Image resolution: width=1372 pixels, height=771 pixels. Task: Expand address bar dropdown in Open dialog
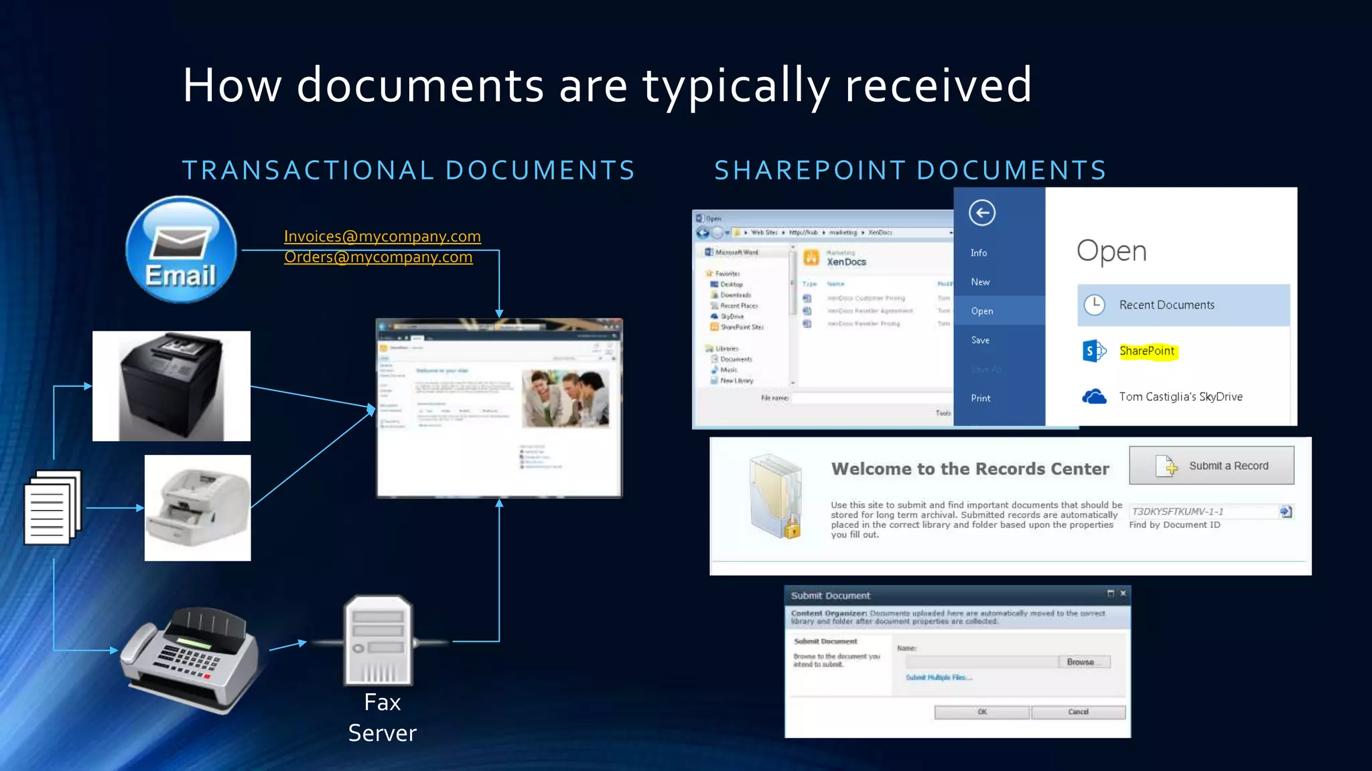[951, 233]
